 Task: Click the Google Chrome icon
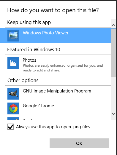point(13,108)
